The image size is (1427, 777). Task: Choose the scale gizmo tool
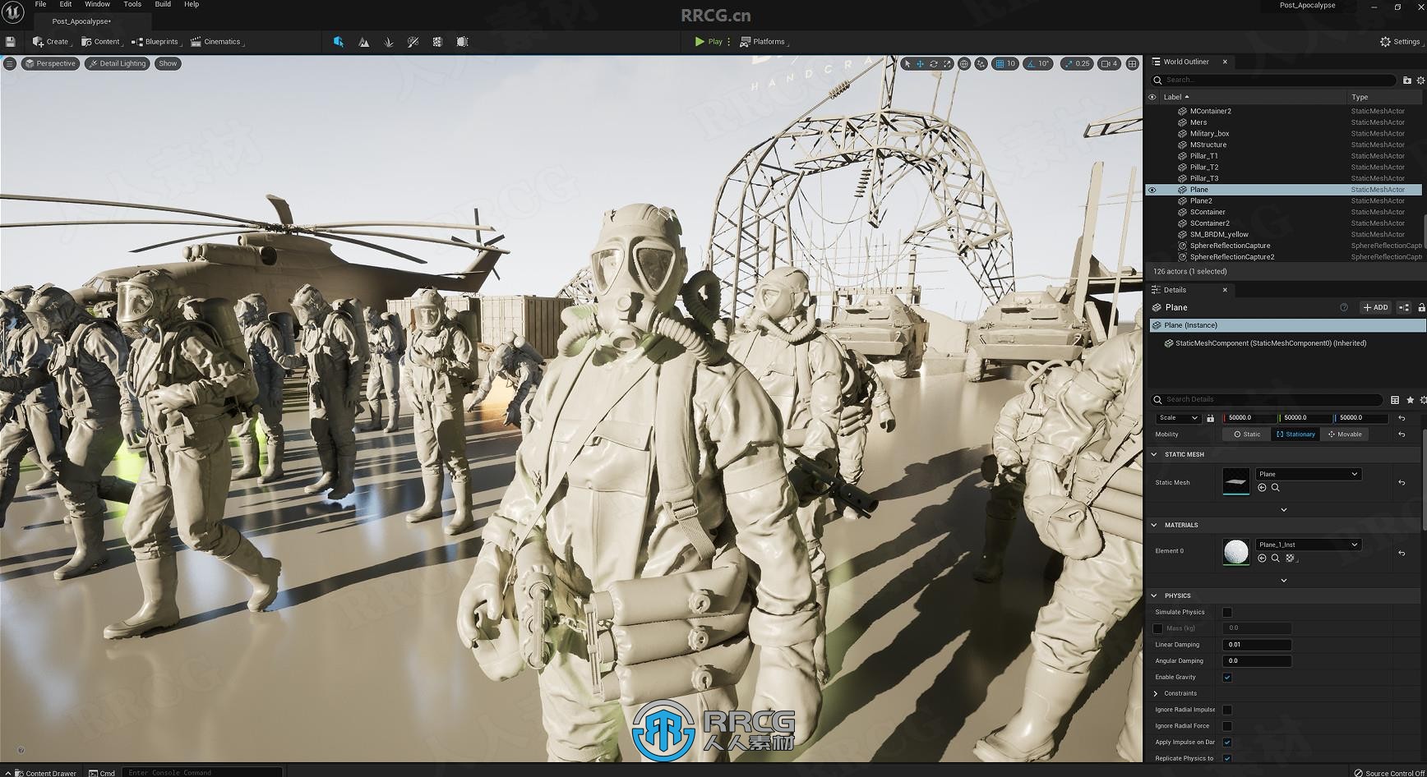[x=947, y=63]
